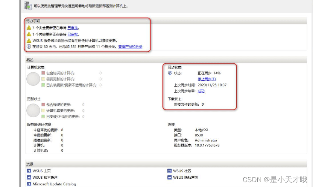Viewport: 313px width, 187px height.
Task: Click arrow icon beside Microsoft Update Catalog
Action: click(29, 184)
